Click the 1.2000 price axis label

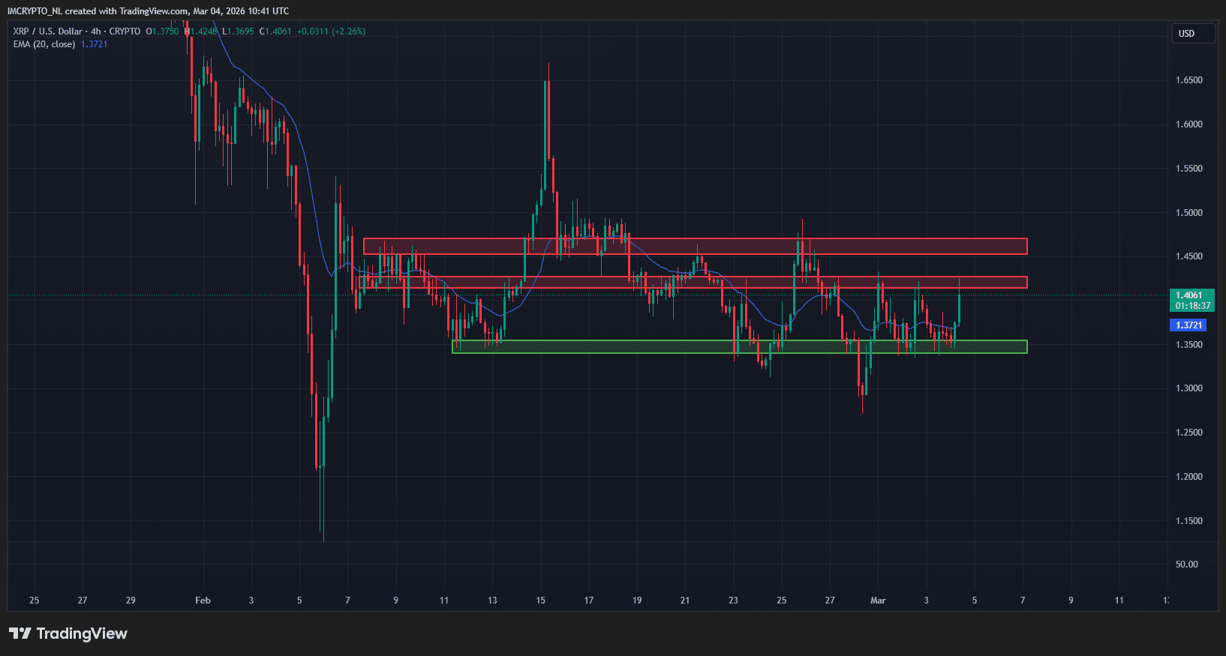(1188, 477)
